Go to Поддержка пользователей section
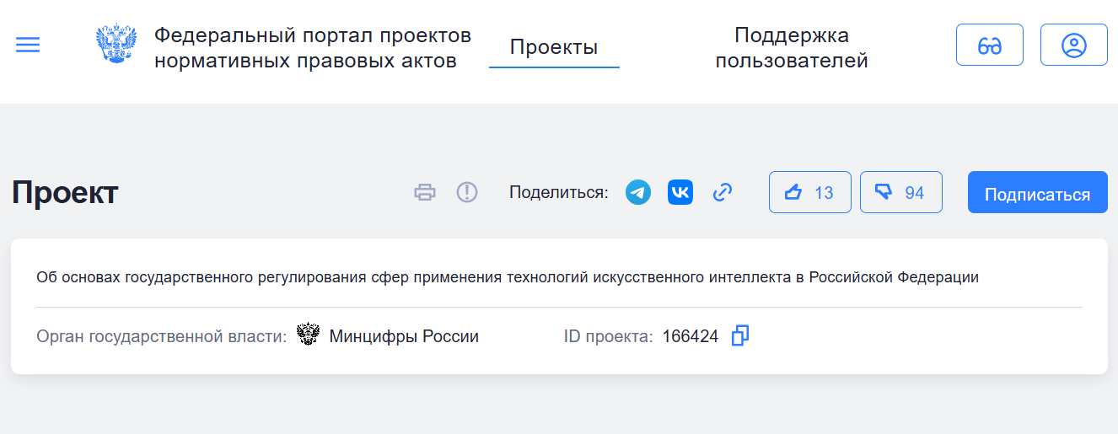 pyautogui.click(x=791, y=48)
